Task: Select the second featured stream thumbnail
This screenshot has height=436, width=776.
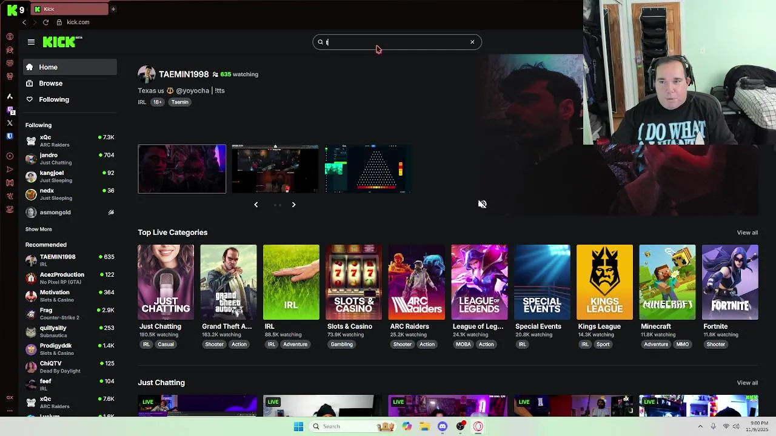Action: 275,169
